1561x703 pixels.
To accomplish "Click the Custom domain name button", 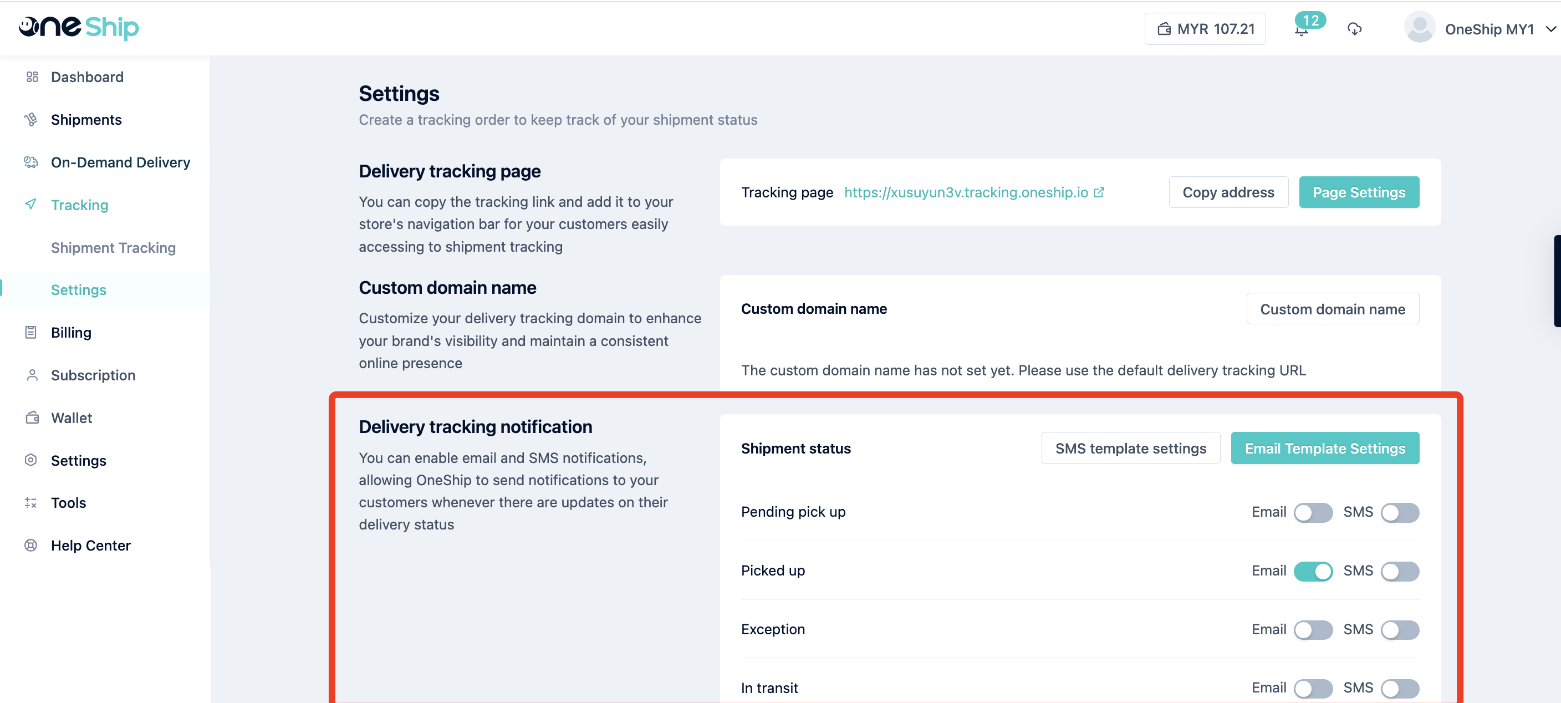I will tap(1332, 309).
